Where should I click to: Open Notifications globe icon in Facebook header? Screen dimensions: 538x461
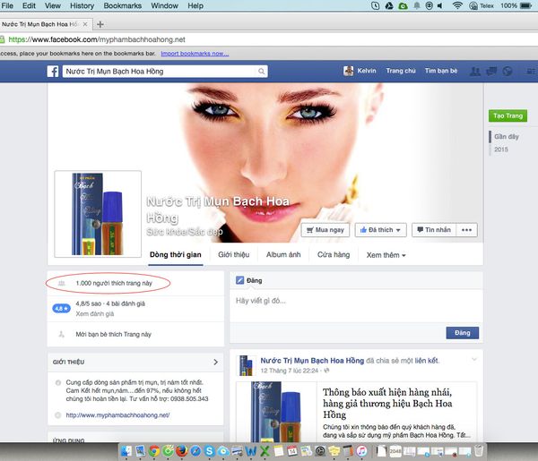(508, 72)
